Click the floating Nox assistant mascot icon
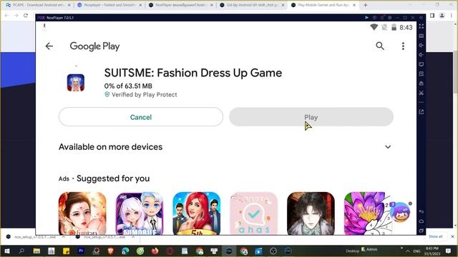Screen dimensions: 458x257 point(400,212)
